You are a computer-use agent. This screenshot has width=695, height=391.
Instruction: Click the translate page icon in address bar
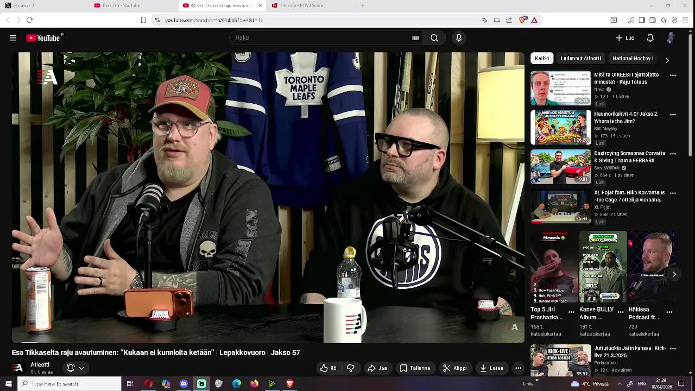(484, 20)
